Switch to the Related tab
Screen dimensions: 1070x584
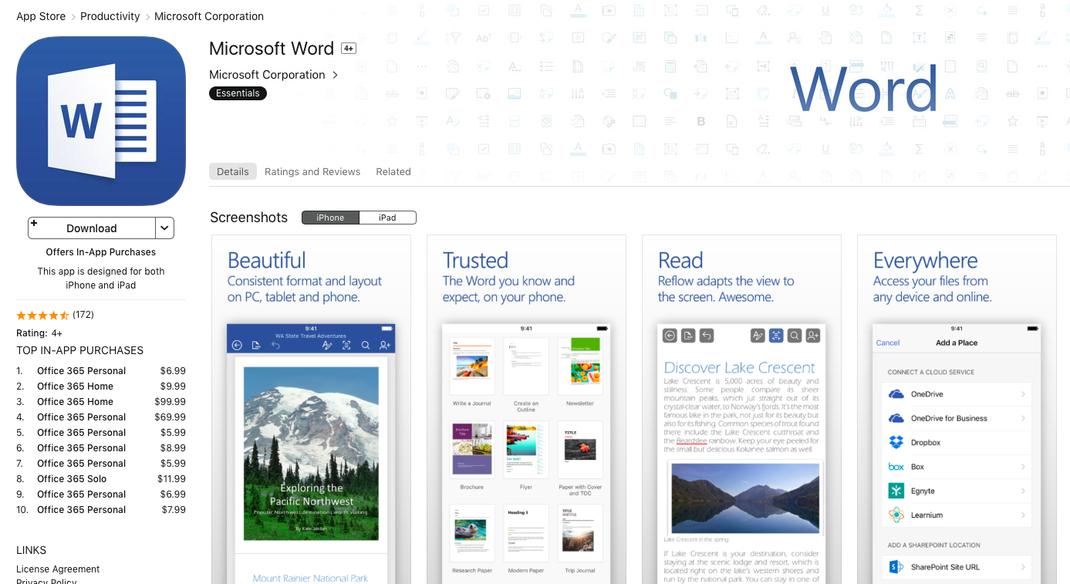tap(393, 171)
